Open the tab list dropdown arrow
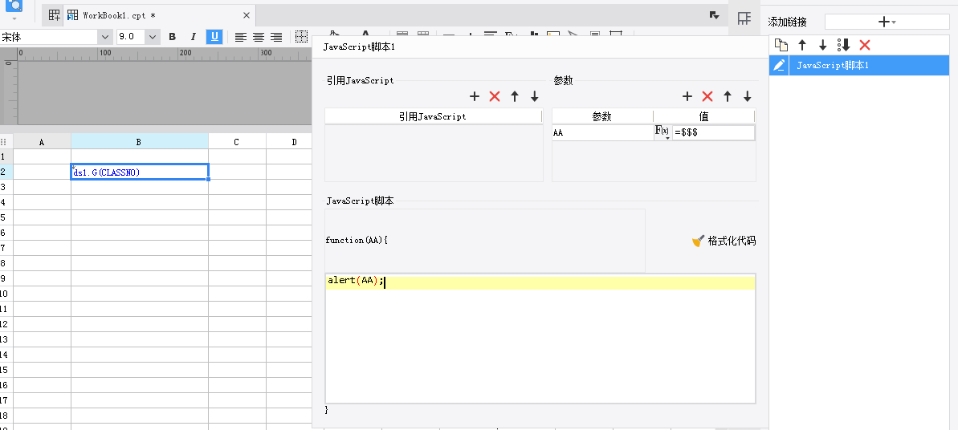This screenshot has height=430, width=958. pyautogui.click(x=714, y=15)
